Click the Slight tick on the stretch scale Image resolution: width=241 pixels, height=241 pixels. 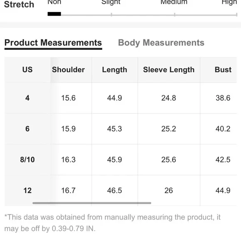point(111,15)
